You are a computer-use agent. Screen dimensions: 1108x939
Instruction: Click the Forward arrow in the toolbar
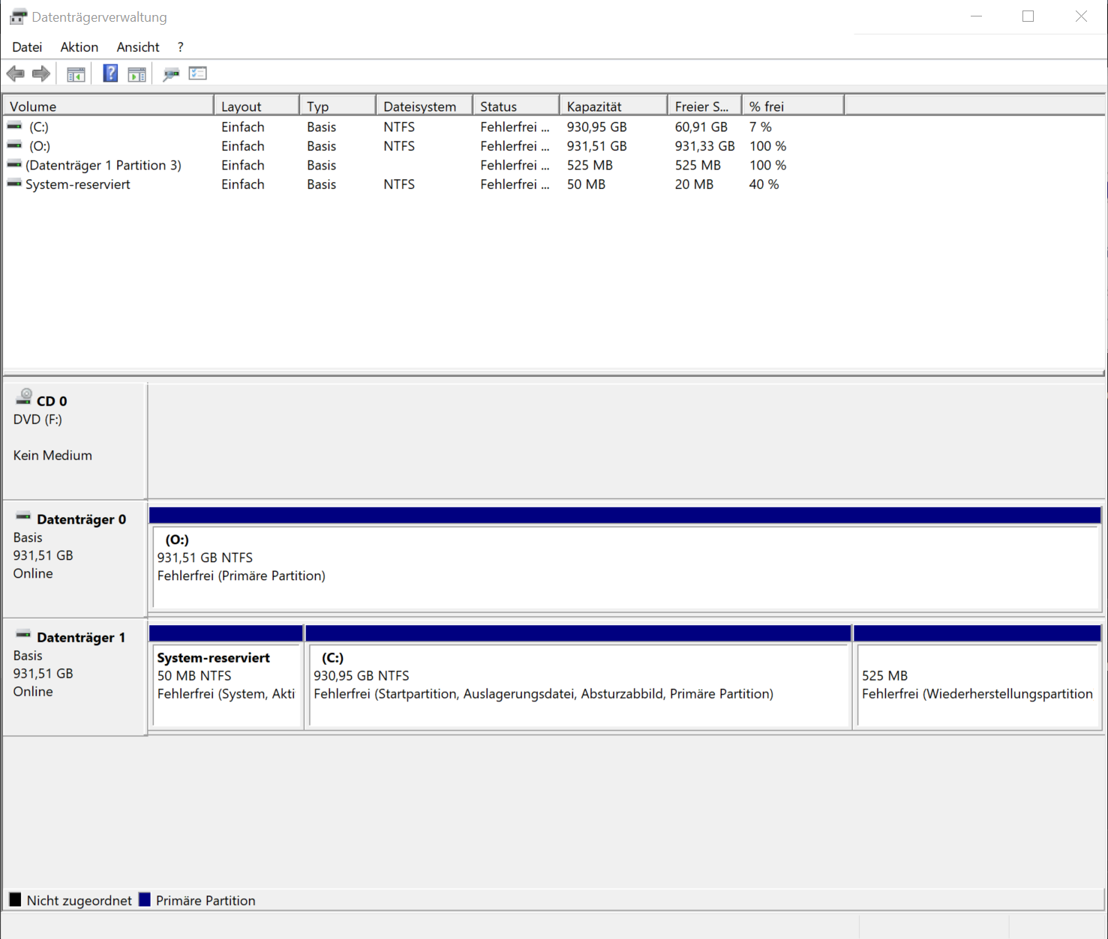pos(41,73)
